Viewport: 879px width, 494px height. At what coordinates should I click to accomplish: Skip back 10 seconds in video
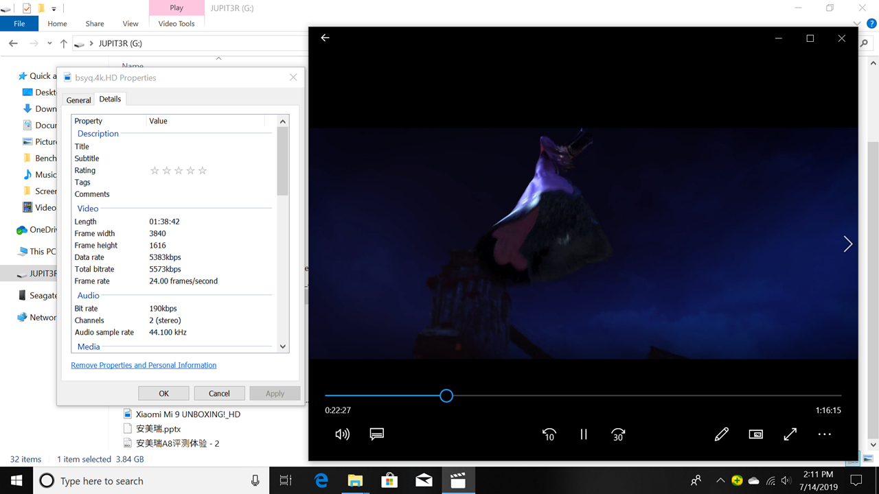[x=549, y=434]
